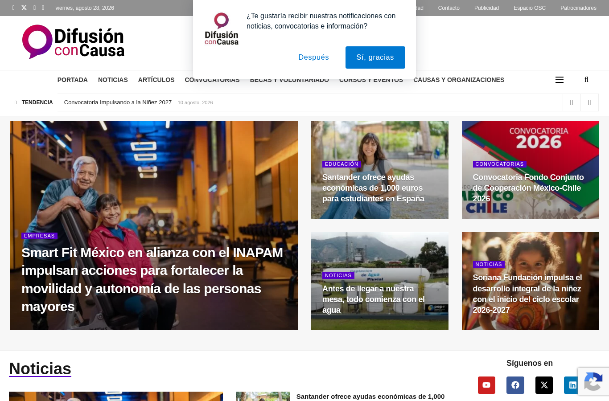Select CURSOS Y EVENTOS in the navigation
This screenshot has height=401, width=609.
371,80
